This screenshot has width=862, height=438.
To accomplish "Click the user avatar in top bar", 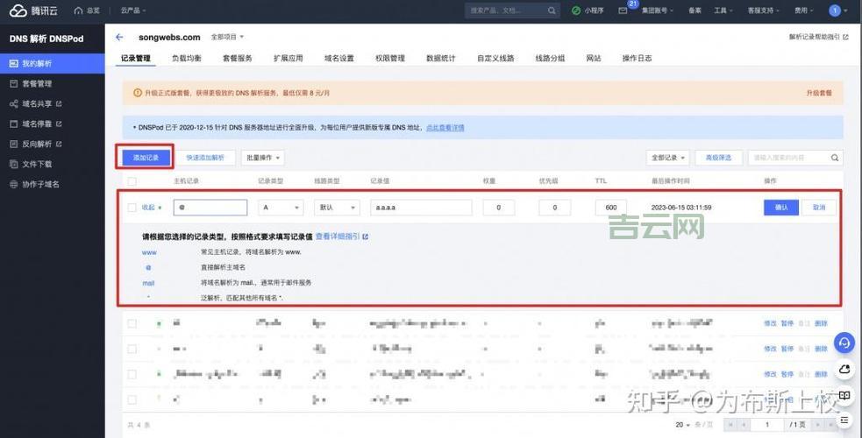I will [x=835, y=11].
